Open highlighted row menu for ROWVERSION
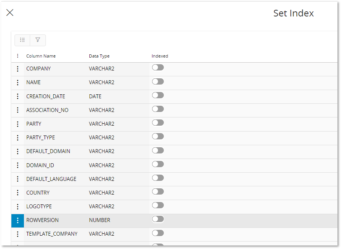The image size is (341, 249). (x=18, y=220)
